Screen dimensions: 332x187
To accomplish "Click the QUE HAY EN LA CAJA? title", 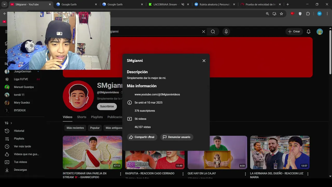I will [x=202, y=173].
